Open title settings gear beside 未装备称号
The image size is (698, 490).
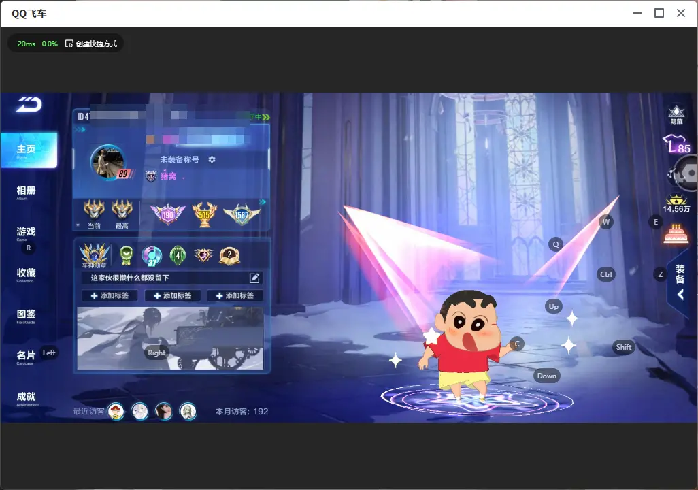click(x=212, y=159)
